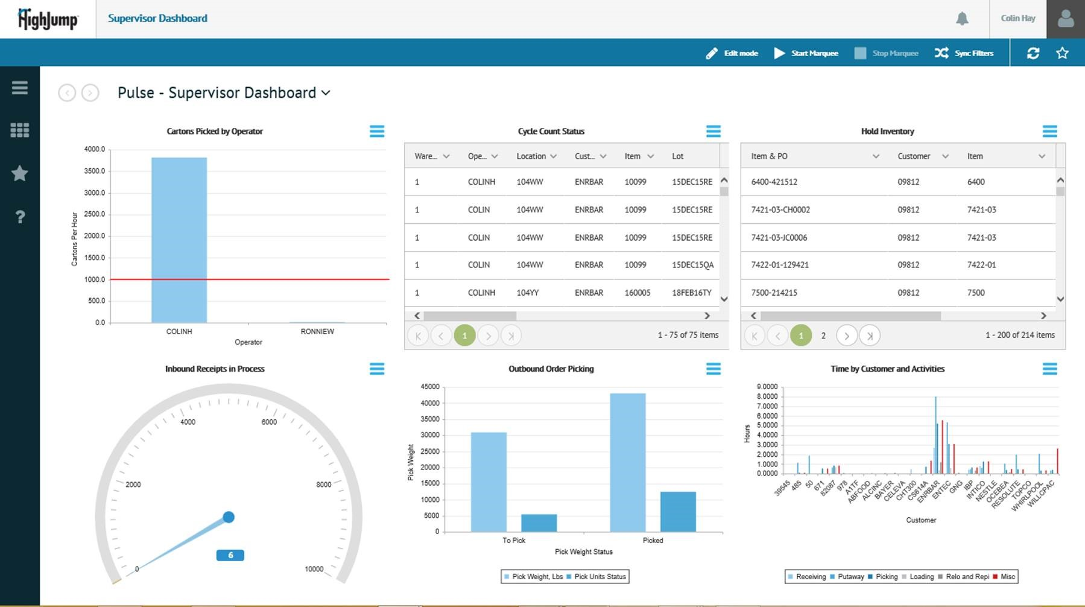1085x607 pixels.
Task: Click the refresh icon in the toolbar
Action: point(1033,53)
